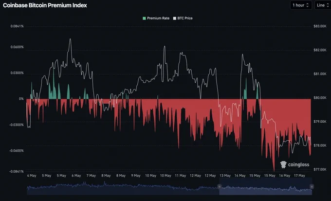
Task: Open the Line chart type dropdown
Action: 323,5
